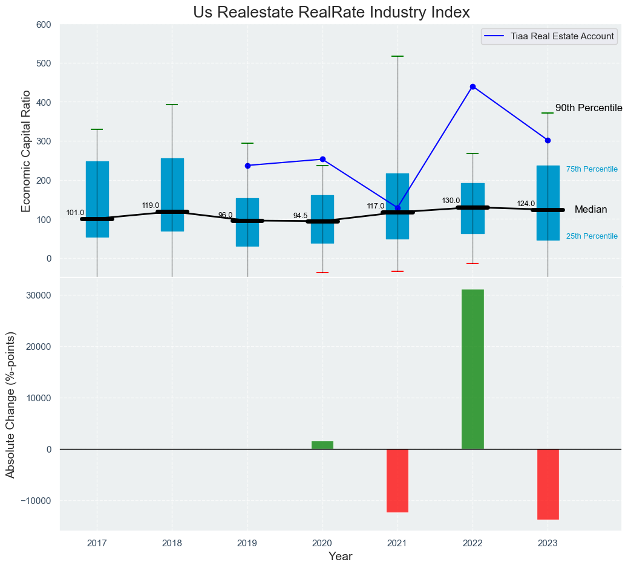The image size is (628, 568).
Task: Select the 2022 blue data point peak
Action: click(473, 86)
